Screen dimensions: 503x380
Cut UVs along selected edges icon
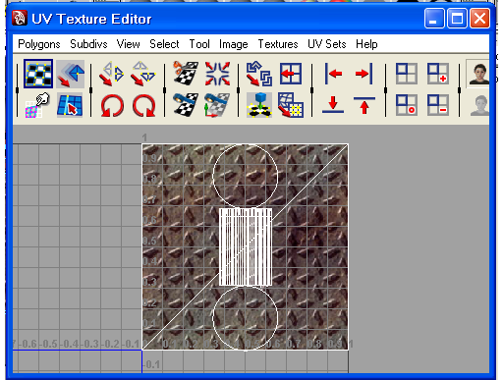click(x=186, y=74)
